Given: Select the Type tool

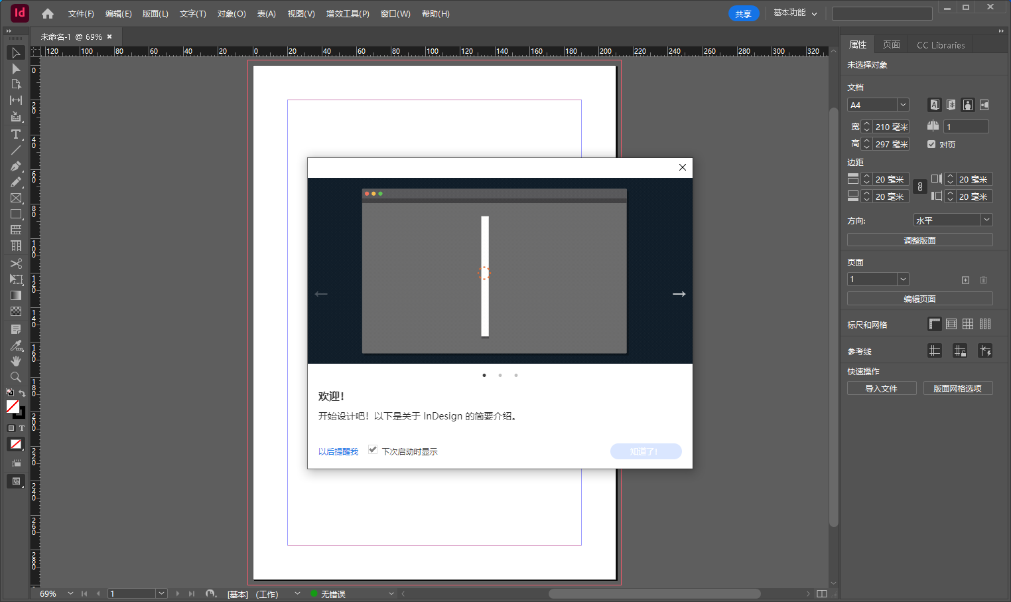Looking at the screenshot, I should 16,134.
